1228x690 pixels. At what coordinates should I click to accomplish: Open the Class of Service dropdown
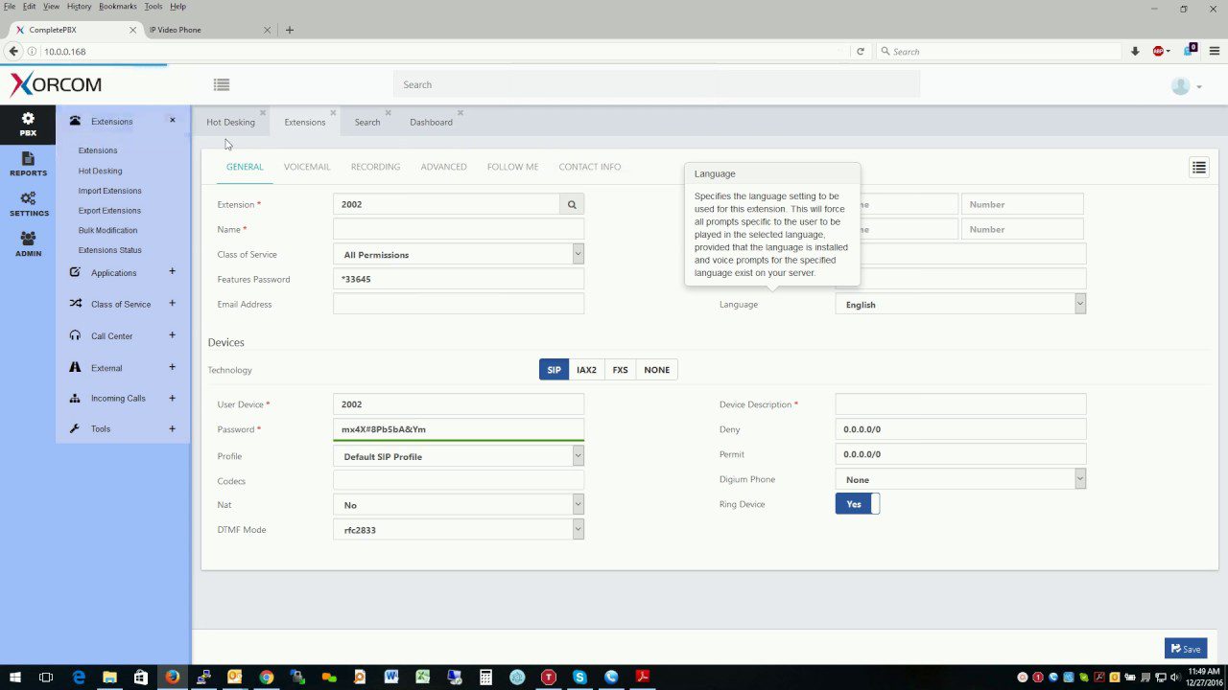(459, 254)
